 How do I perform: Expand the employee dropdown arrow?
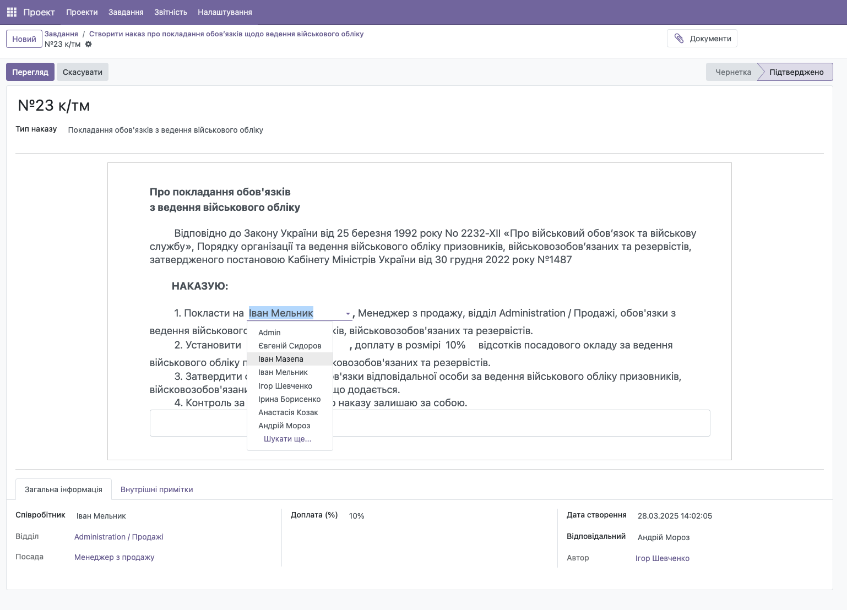click(348, 314)
